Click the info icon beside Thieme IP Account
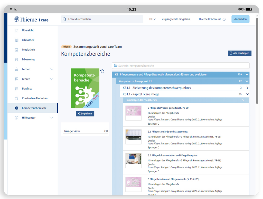This screenshot has width=263, height=199. (x=224, y=19)
